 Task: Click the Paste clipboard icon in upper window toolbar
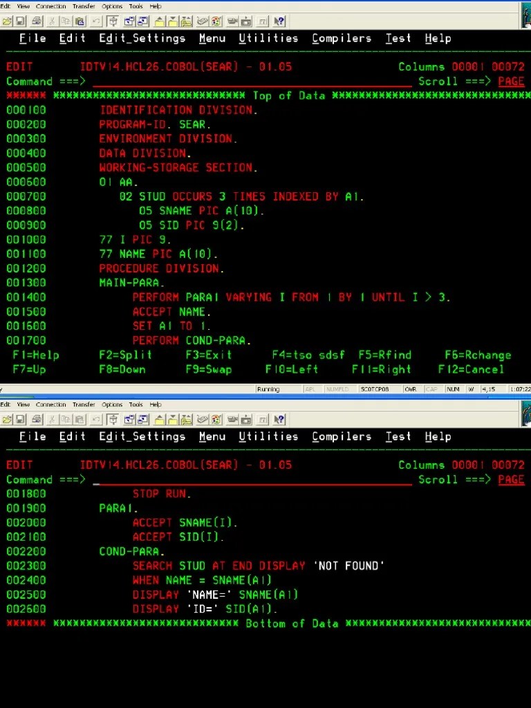(x=80, y=21)
